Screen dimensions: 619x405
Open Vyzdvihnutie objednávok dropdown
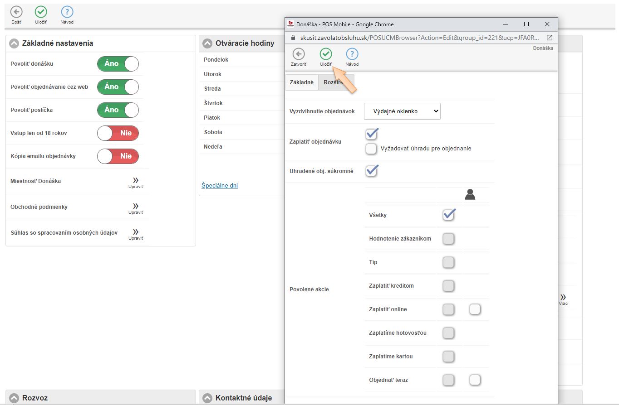[402, 111]
